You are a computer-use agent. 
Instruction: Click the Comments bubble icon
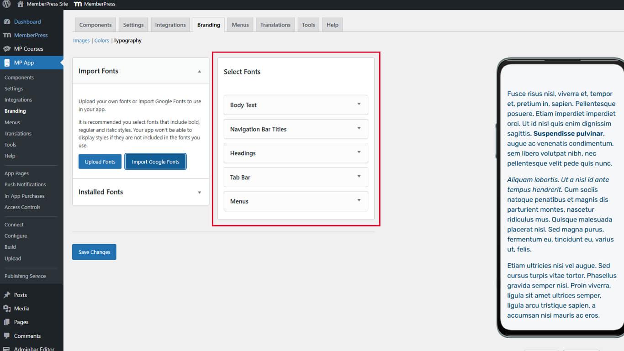[x=7, y=336]
